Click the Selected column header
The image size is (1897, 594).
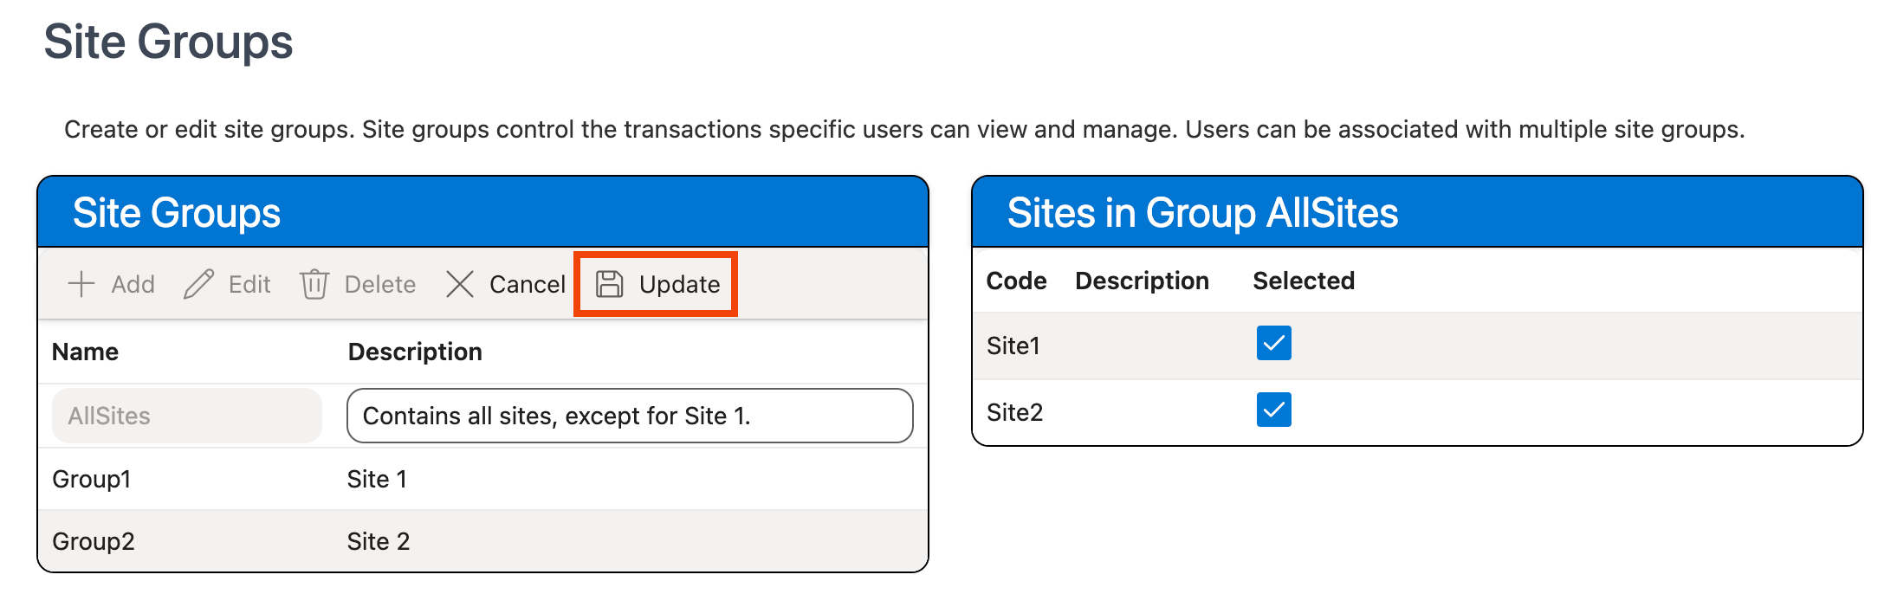pos(1303,281)
